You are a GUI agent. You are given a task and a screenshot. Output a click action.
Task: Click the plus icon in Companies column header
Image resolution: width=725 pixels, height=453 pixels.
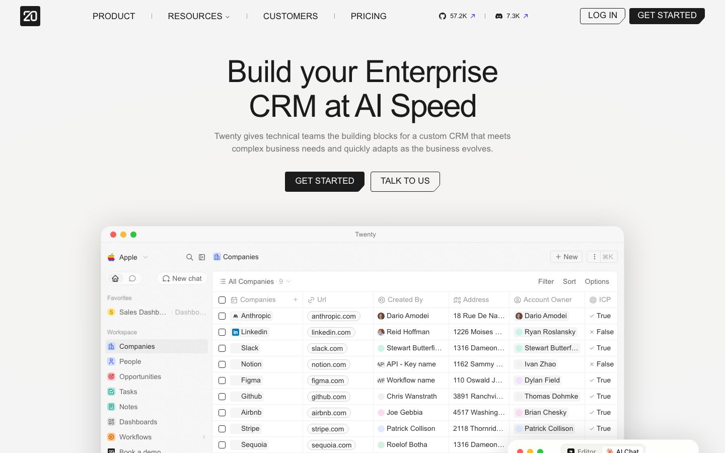point(296,299)
